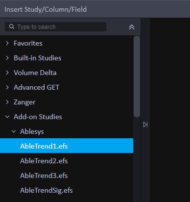Collapse the Ablesys folder chevron
The width and height of the screenshot is (190, 202).
pyautogui.click(x=14, y=131)
